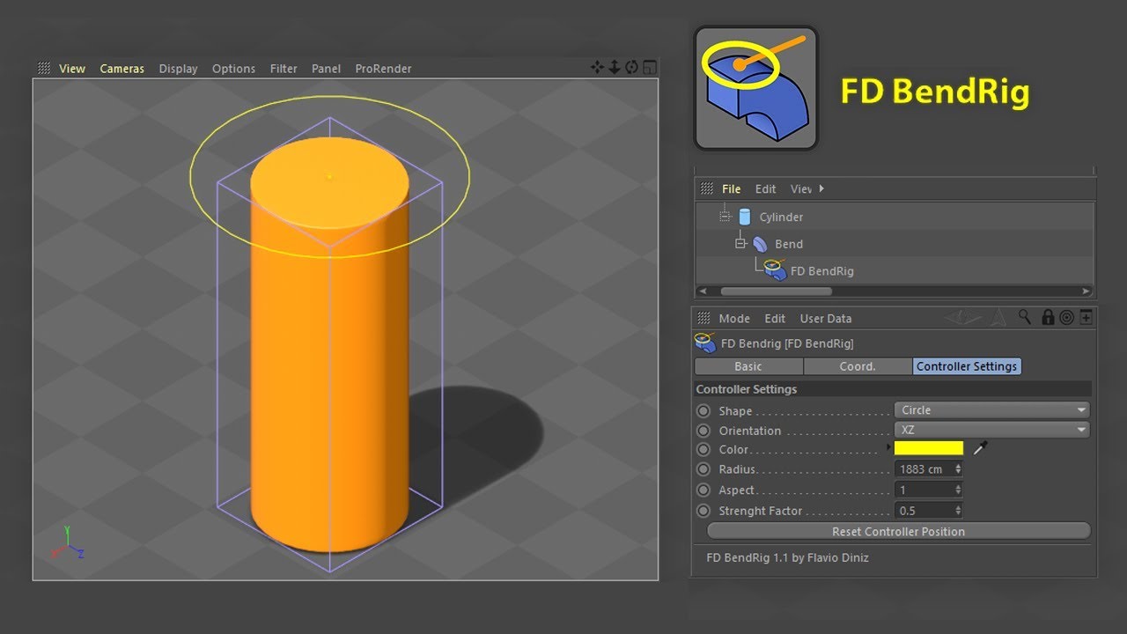Open the ProRender menu

click(383, 68)
